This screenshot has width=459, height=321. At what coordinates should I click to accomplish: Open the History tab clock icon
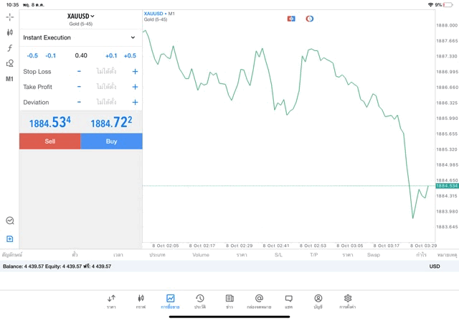click(199, 301)
